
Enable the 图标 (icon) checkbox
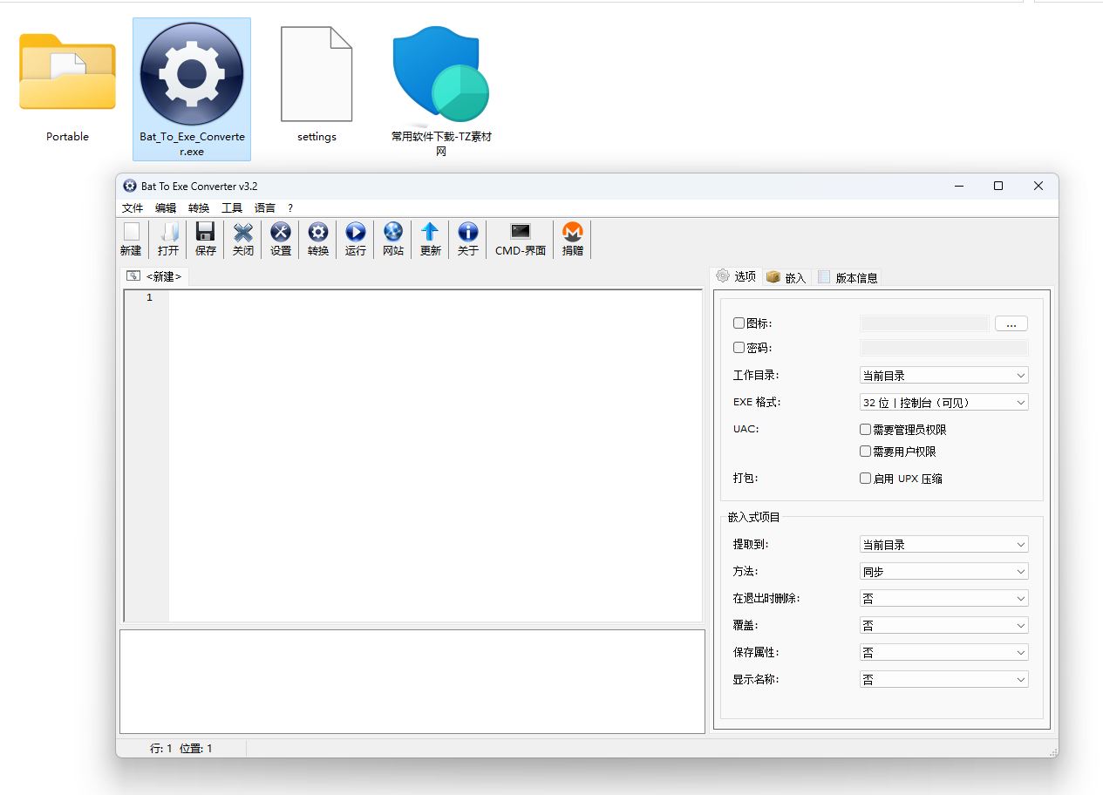click(739, 323)
